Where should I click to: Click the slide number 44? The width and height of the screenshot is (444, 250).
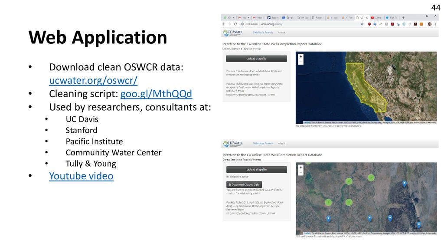[435, 8]
